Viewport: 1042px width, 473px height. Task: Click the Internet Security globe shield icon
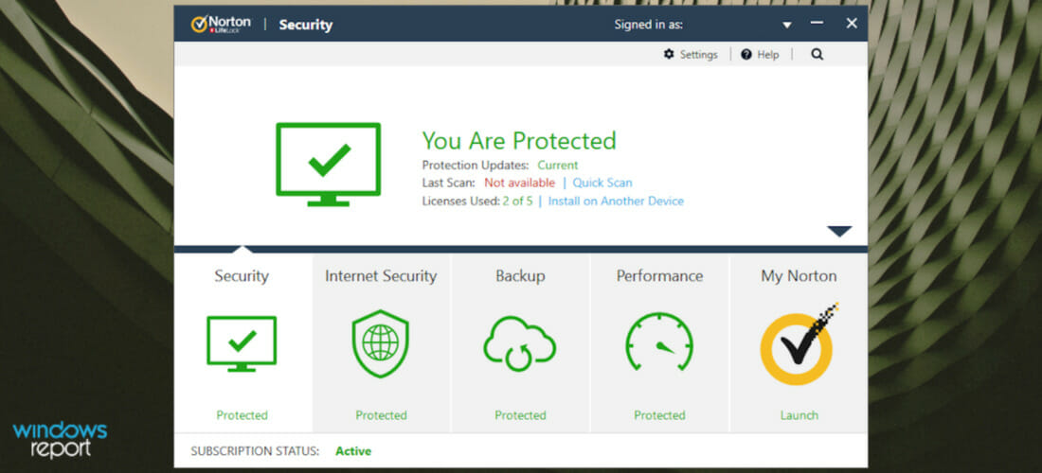(x=380, y=343)
